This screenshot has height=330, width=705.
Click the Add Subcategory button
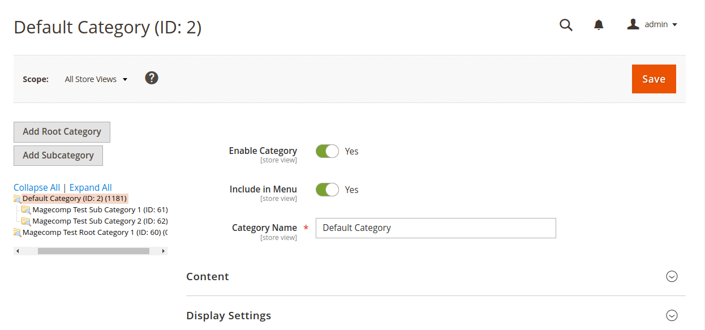click(58, 155)
